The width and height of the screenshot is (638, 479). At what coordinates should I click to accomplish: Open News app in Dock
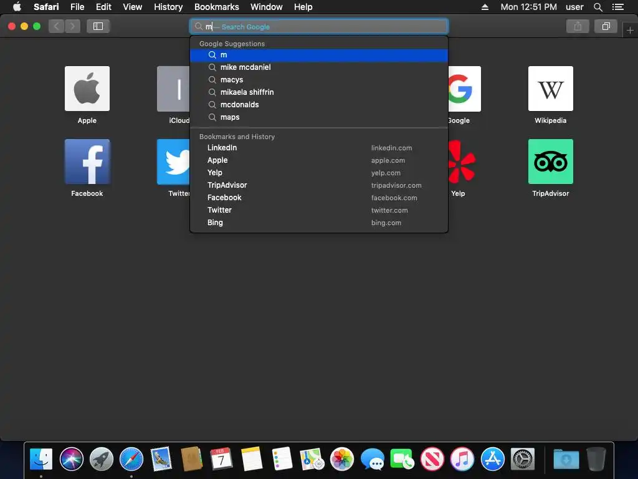pyautogui.click(x=432, y=459)
